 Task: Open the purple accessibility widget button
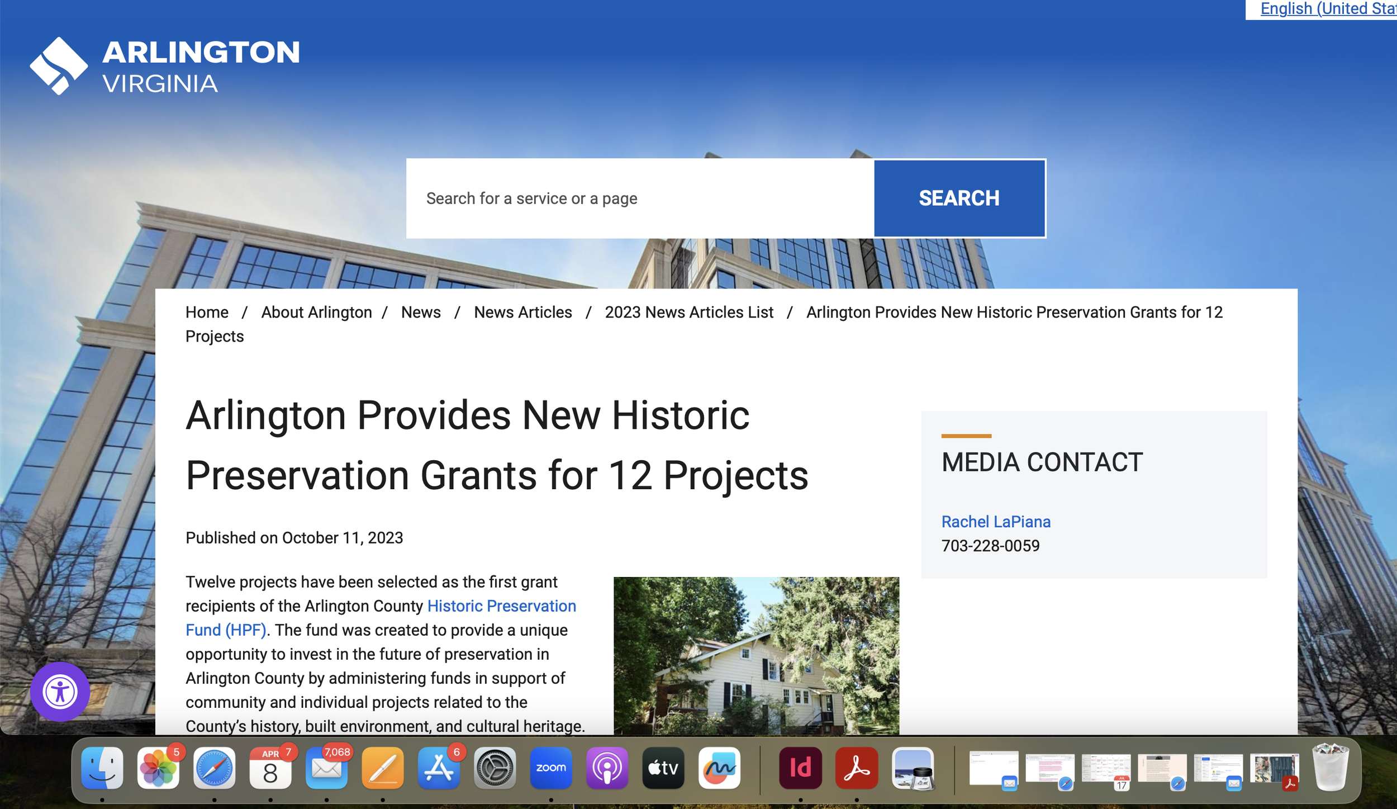pos(60,692)
